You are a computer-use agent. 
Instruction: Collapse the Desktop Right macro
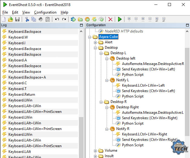pyautogui.click(x=107, y=107)
